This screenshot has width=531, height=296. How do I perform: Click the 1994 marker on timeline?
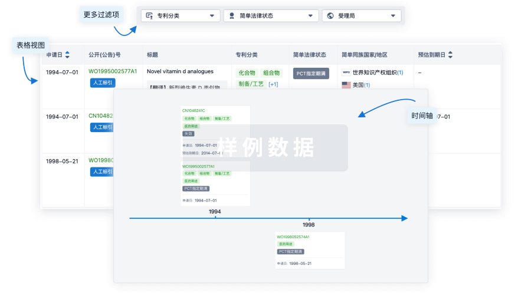pos(215,212)
